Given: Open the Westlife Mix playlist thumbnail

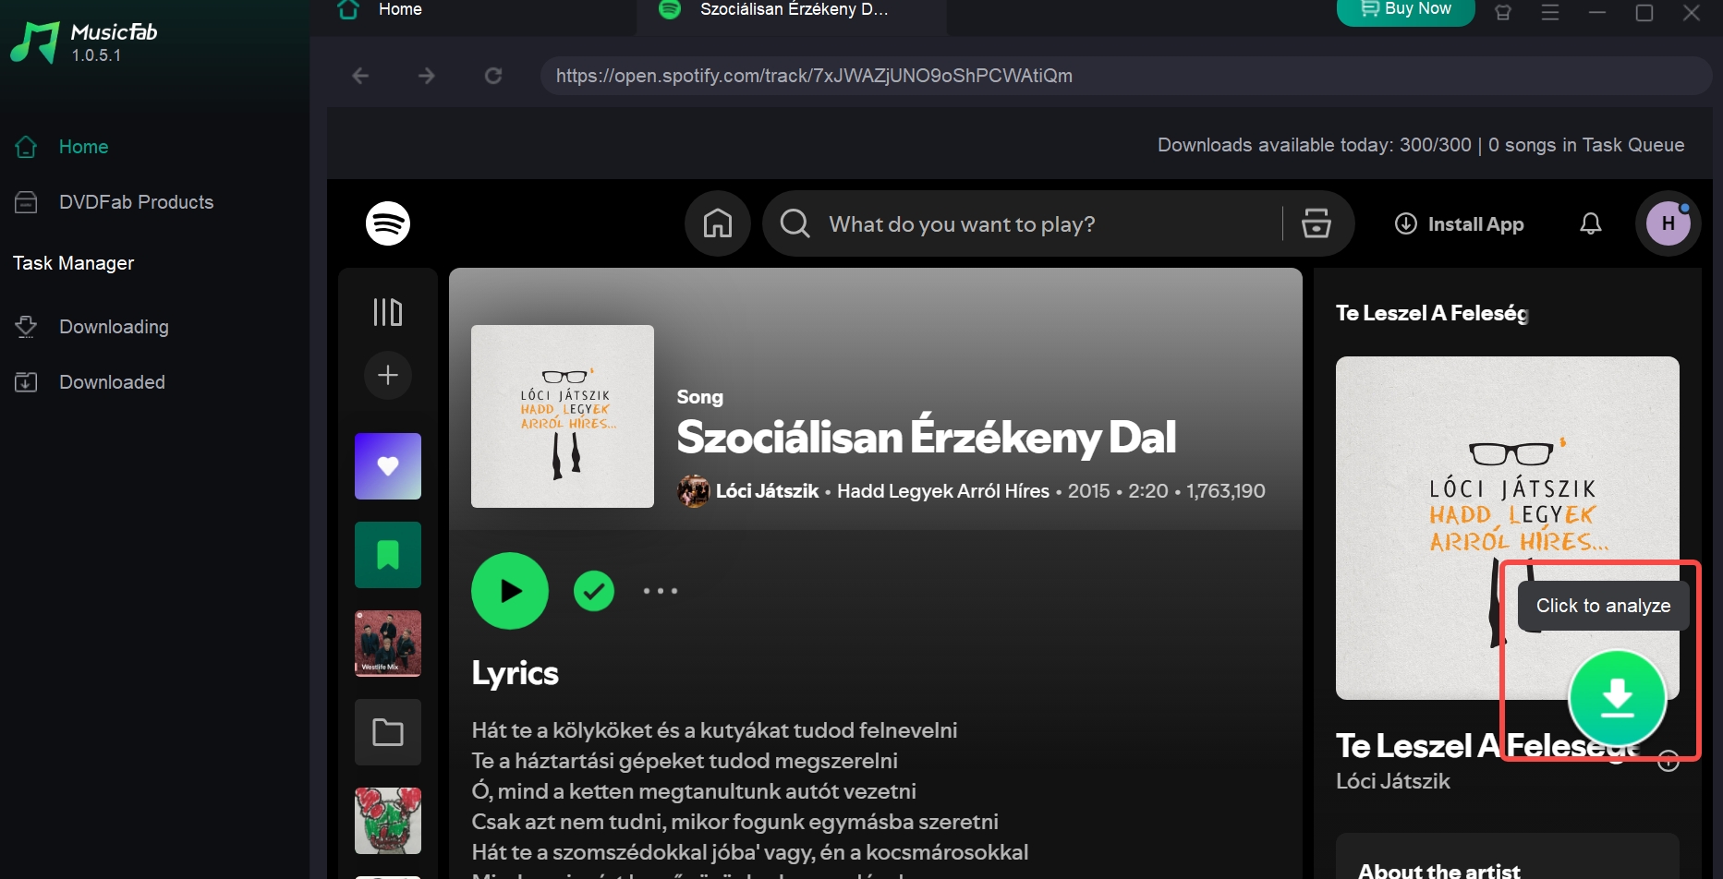Looking at the screenshot, I should (387, 643).
